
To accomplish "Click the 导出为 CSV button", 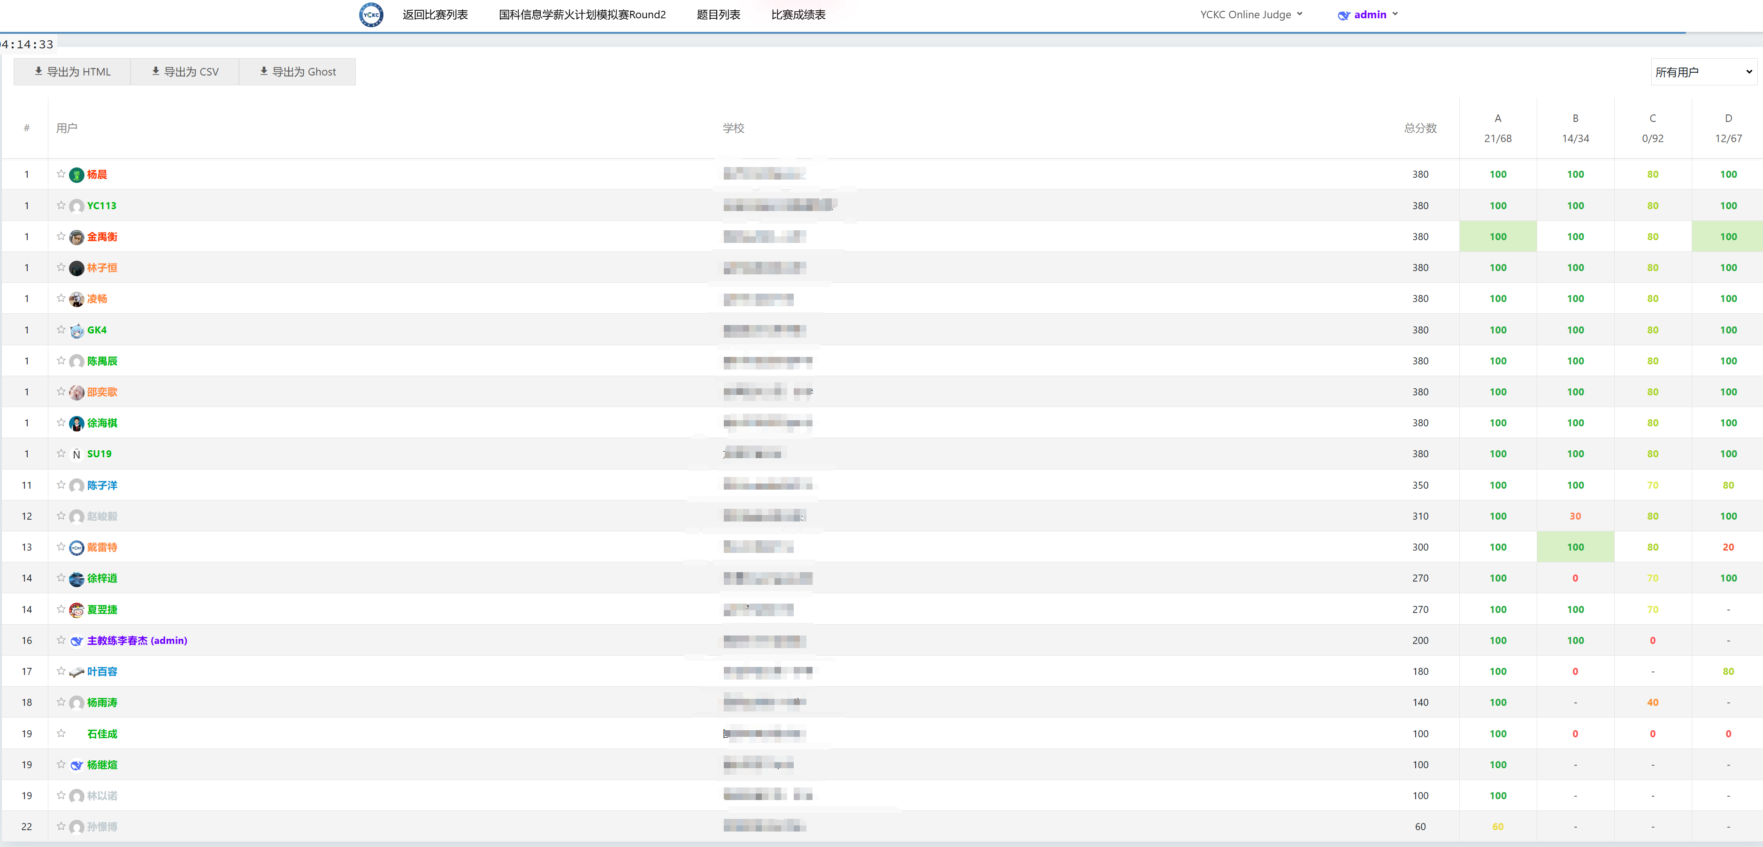I will (185, 72).
